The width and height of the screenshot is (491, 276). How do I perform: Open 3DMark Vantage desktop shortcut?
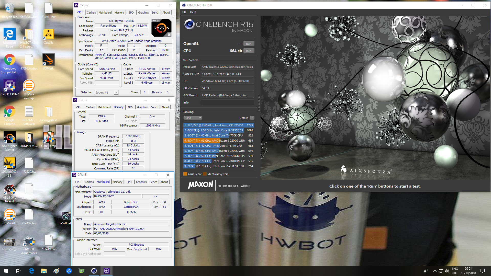coord(29,89)
